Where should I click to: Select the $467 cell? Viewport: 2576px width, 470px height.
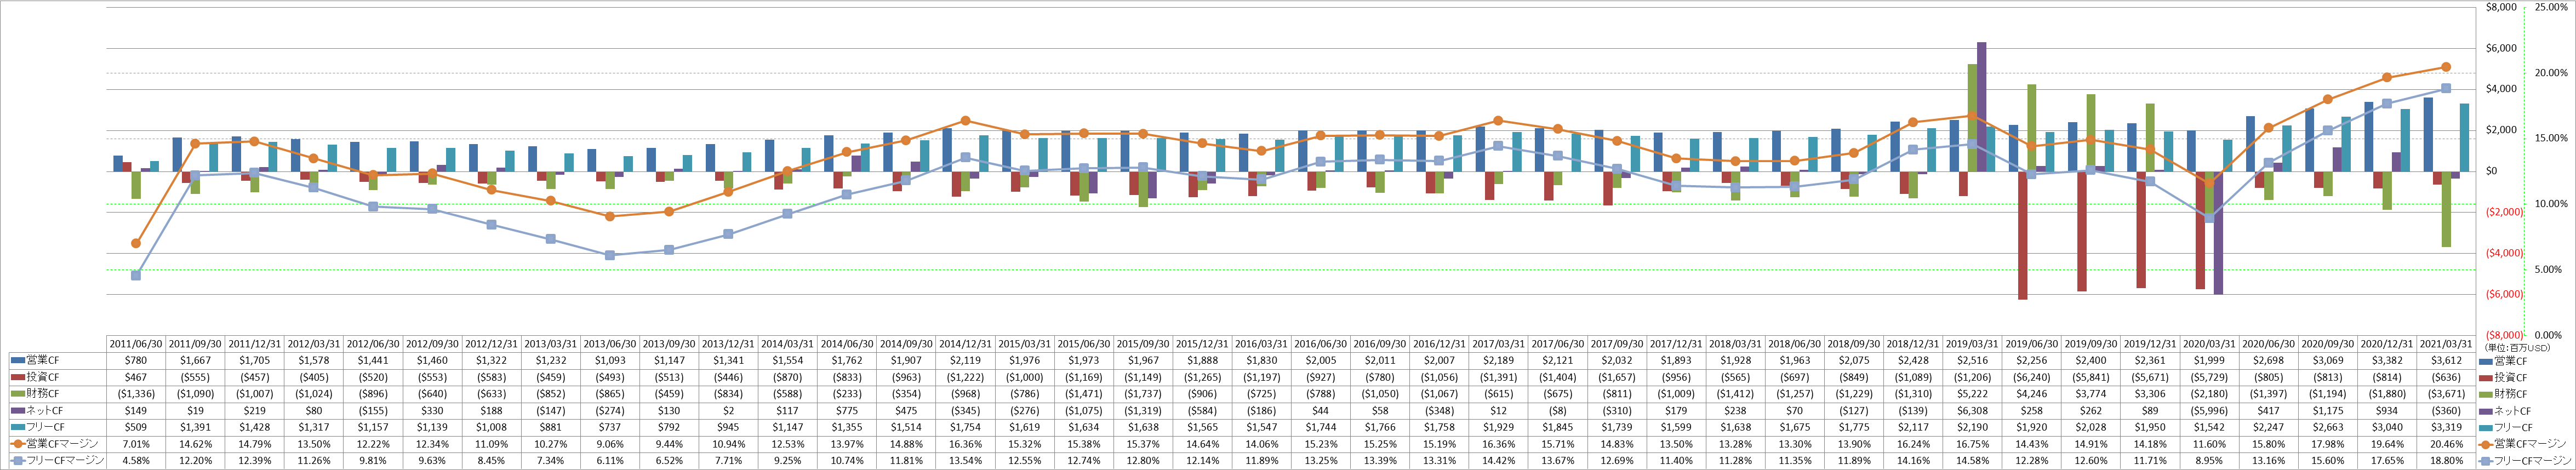136,377
